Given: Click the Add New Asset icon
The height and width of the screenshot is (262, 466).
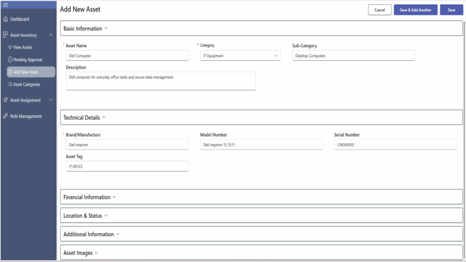Looking at the screenshot, I should (10, 71).
